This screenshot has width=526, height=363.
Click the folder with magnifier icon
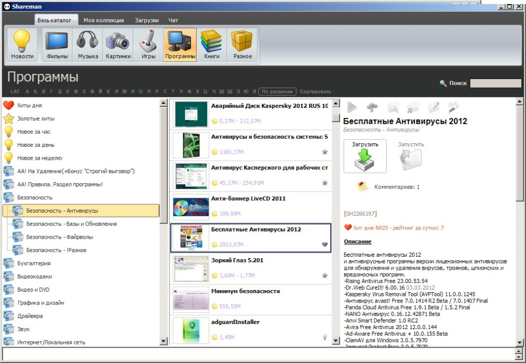[x=392, y=107]
